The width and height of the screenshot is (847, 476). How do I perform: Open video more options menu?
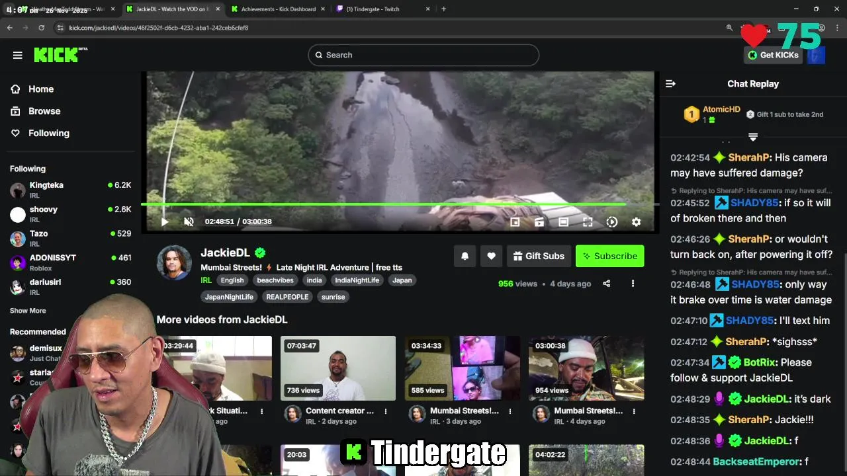[633, 284]
